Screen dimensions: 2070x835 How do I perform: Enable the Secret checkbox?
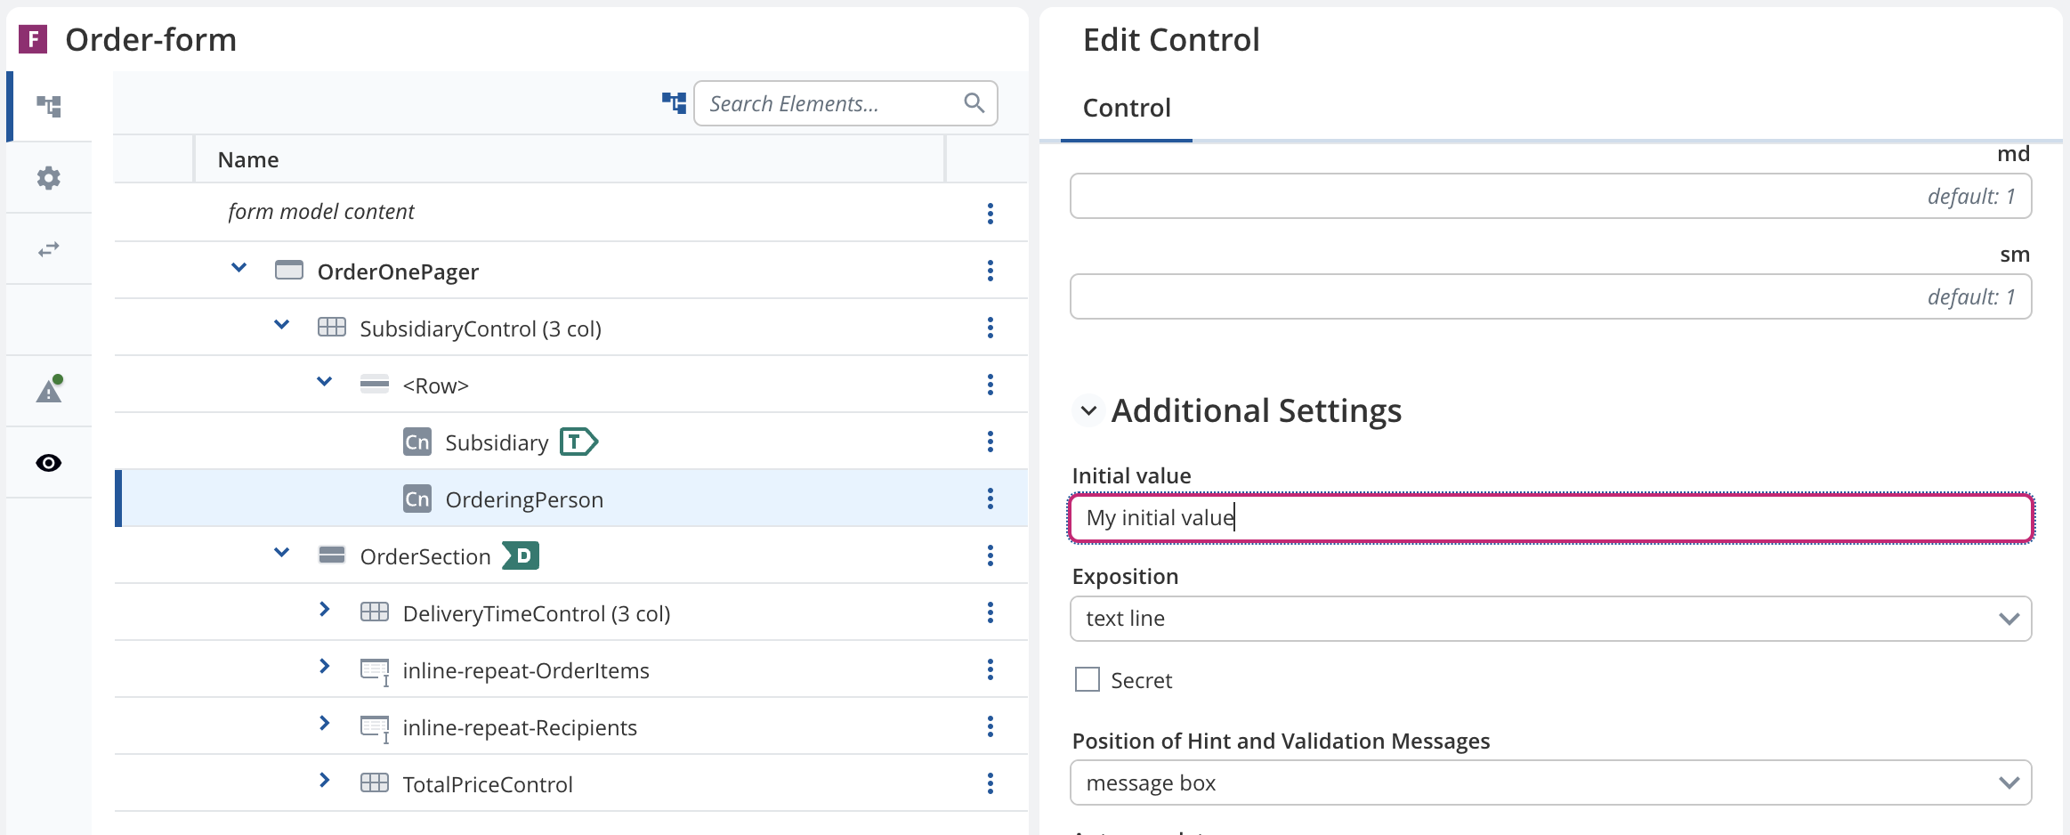pyautogui.click(x=1088, y=679)
